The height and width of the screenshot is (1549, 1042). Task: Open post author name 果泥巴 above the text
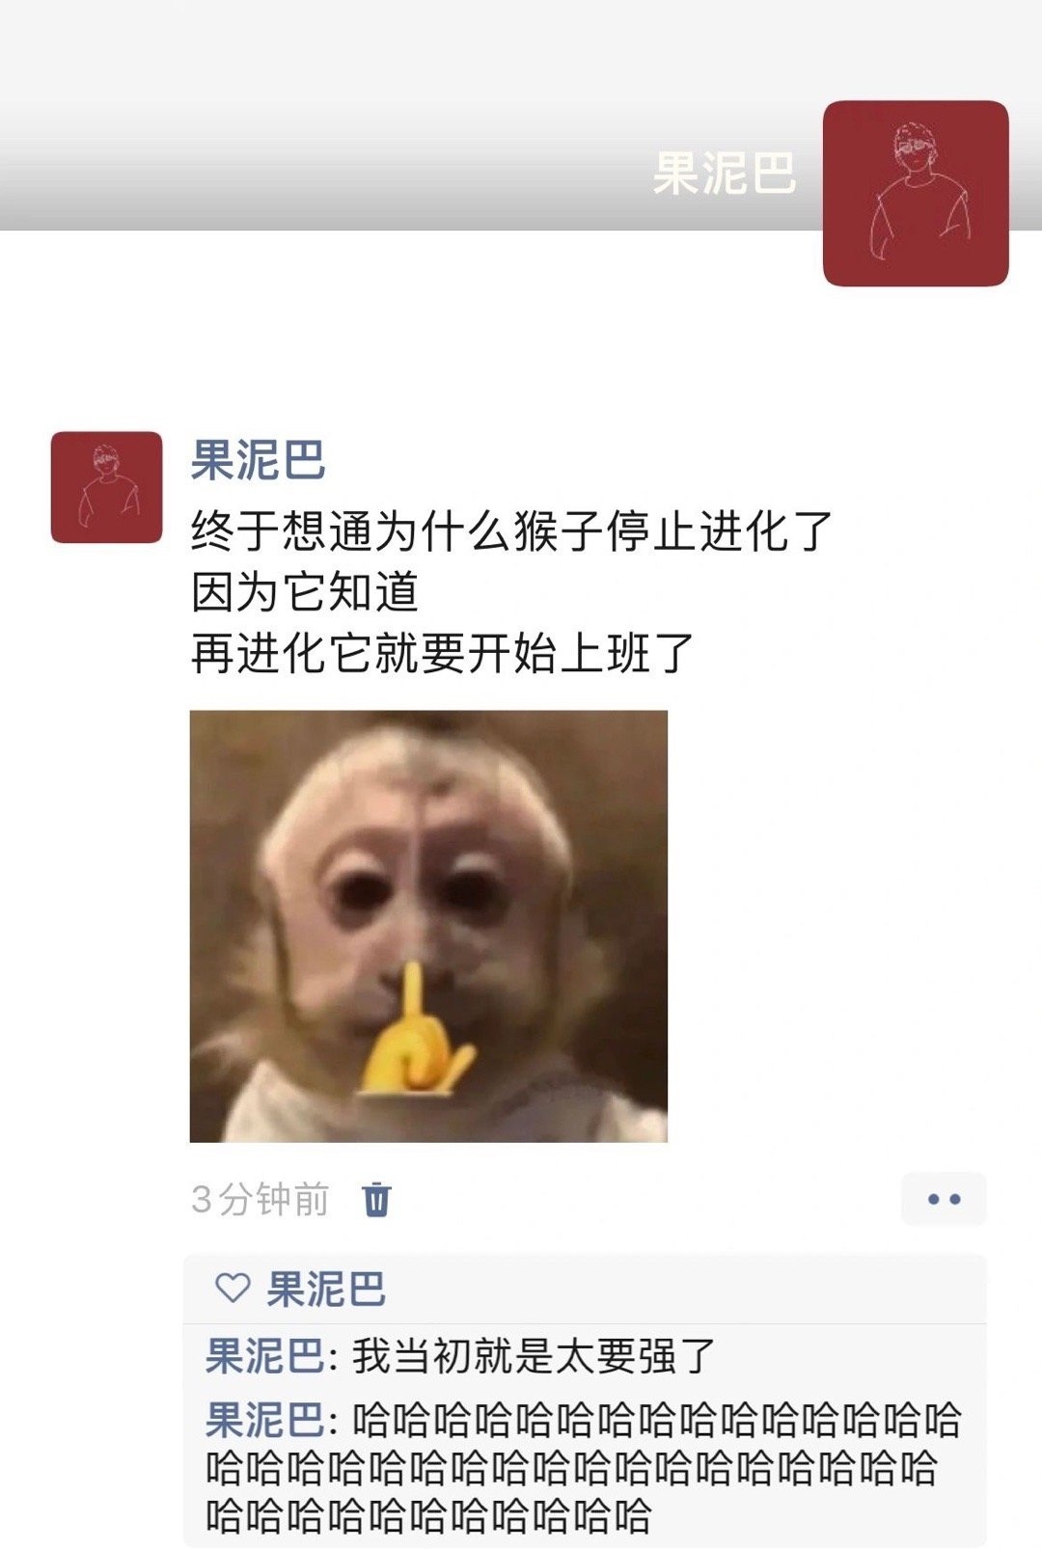[x=258, y=460]
